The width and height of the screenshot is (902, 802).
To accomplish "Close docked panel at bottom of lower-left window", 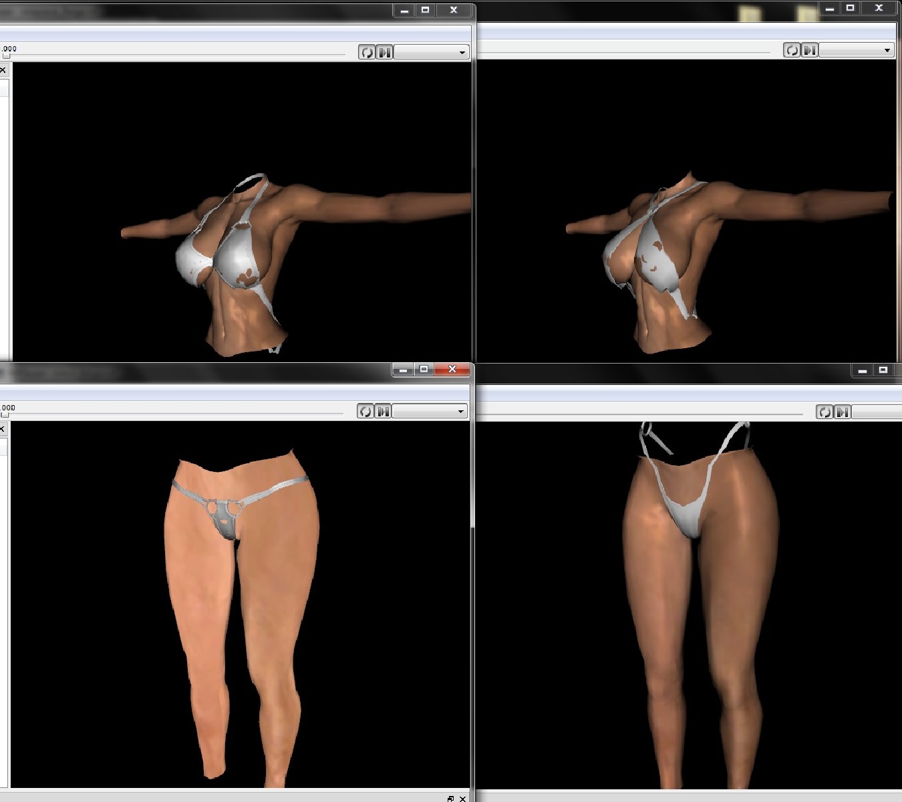I will pos(462,798).
